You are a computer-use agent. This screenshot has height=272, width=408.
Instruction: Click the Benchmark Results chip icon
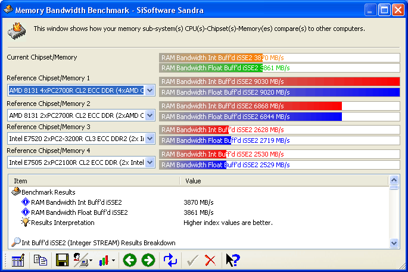16,192
